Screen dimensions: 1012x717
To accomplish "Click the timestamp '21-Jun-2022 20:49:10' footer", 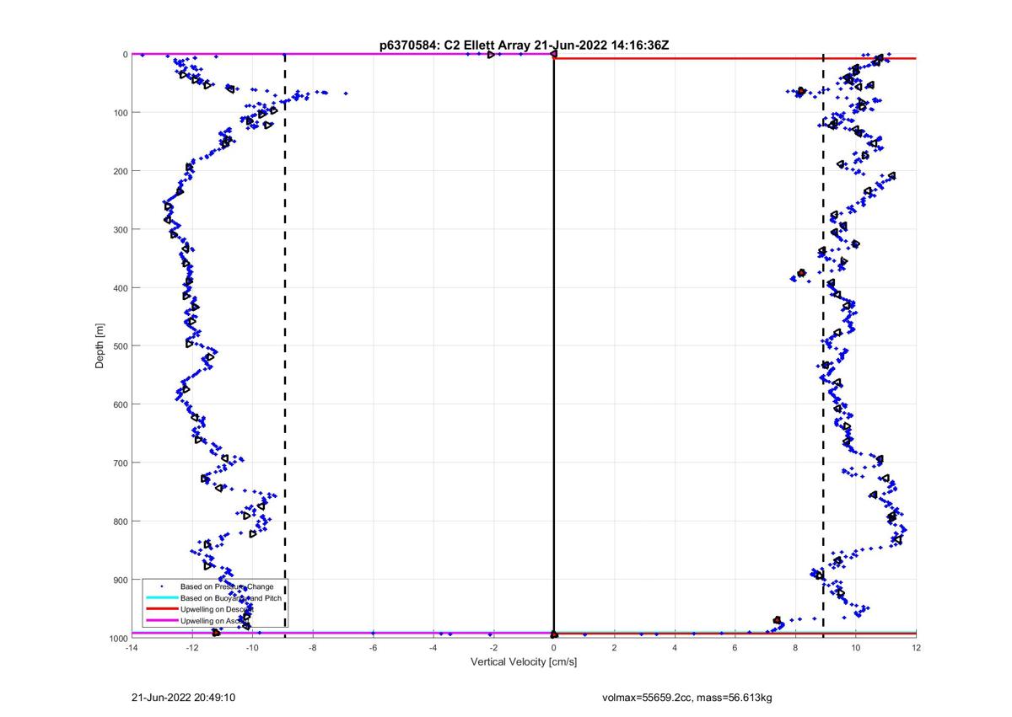I will pyautogui.click(x=183, y=698).
